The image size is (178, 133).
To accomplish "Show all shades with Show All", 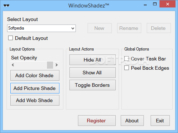I will pyautogui.click(x=93, y=73).
